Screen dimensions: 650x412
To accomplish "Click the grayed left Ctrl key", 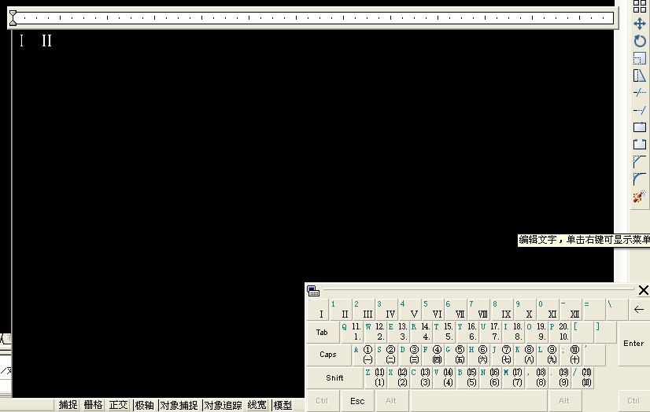I will (322, 401).
